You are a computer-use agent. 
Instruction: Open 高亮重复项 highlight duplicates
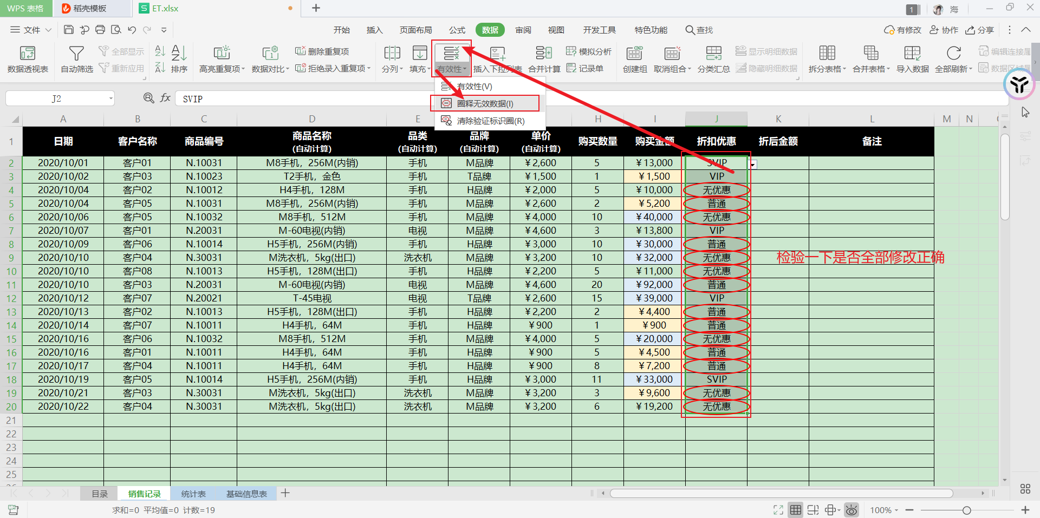(x=222, y=60)
